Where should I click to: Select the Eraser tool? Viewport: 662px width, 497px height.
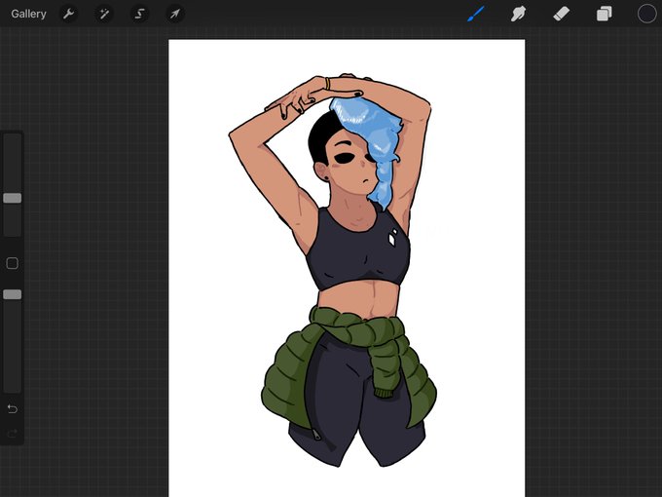click(561, 14)
